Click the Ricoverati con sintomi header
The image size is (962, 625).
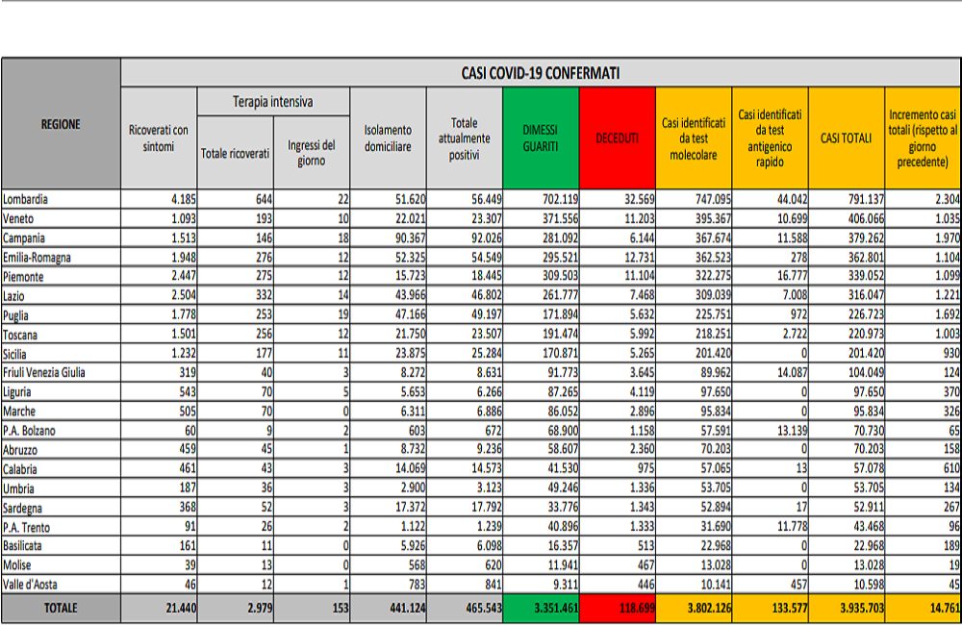coord(159,137)
